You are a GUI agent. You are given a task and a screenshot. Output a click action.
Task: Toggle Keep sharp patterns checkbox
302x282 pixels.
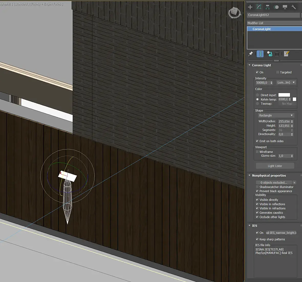(x=257, y=239)
